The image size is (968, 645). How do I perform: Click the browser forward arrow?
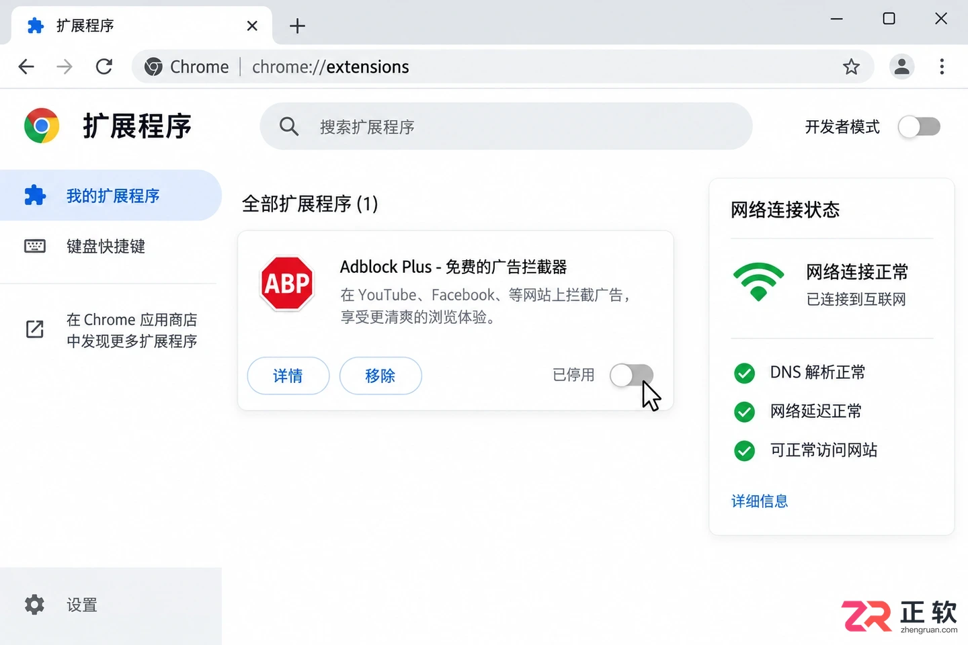(65, 67)
